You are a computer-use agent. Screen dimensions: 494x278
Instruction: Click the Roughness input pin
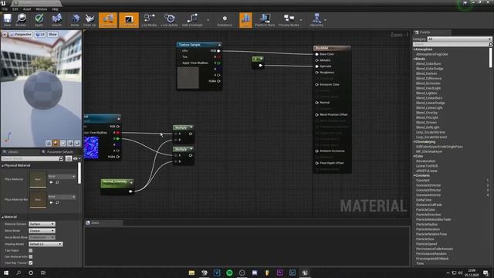coord(317,73)
